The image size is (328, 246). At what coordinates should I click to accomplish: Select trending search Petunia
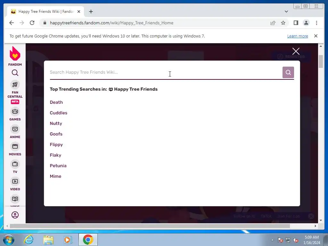click(x=58, y=166)
